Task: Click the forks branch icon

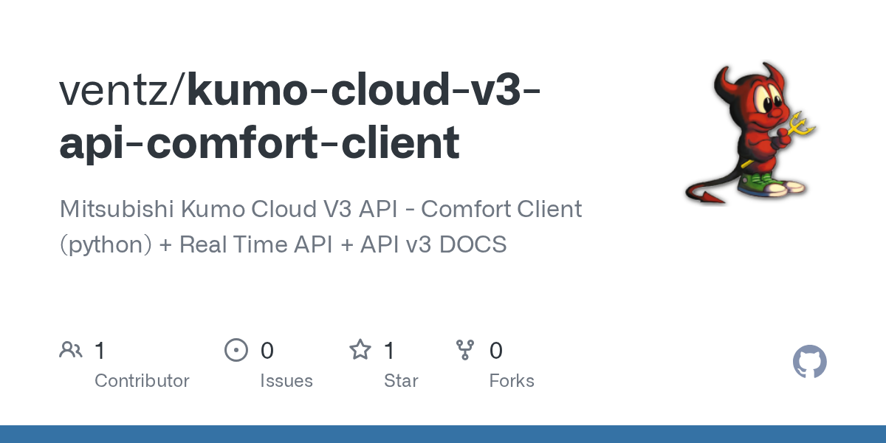Action: point(465,350)
